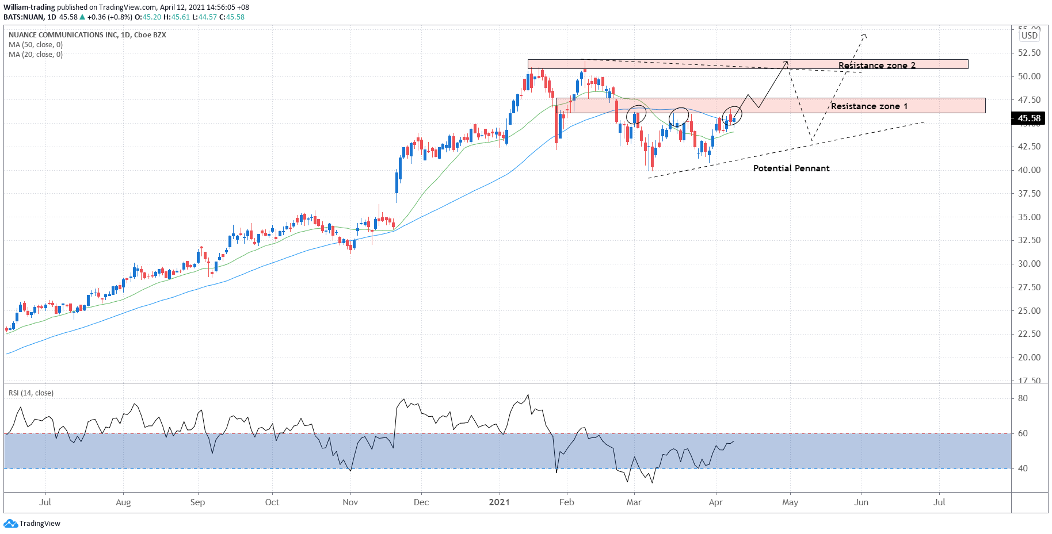Click the USD currency label
The image size is (1052, 534).
click(x=1030, y=36)
